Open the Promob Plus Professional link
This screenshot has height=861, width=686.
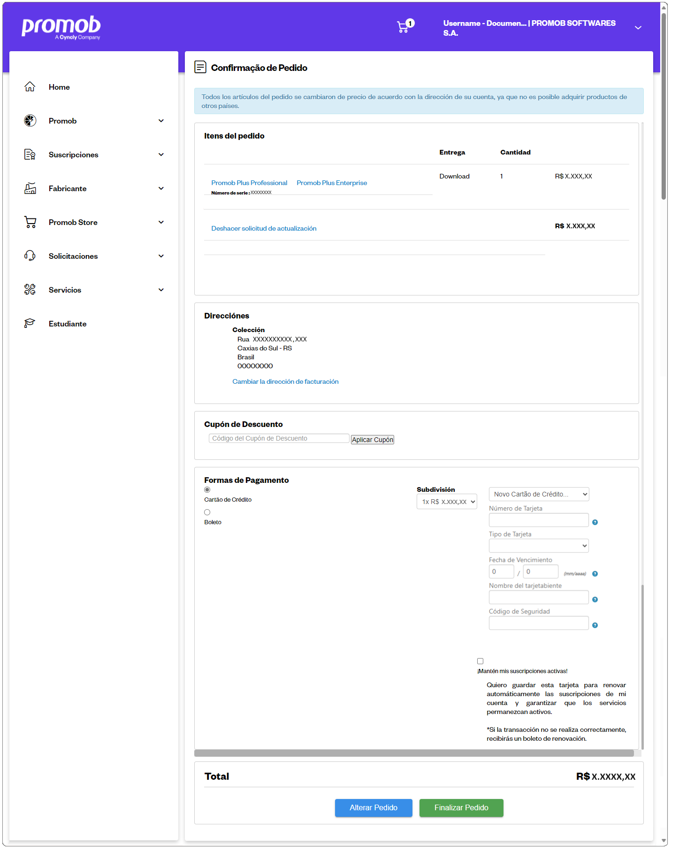pos(249,183)
